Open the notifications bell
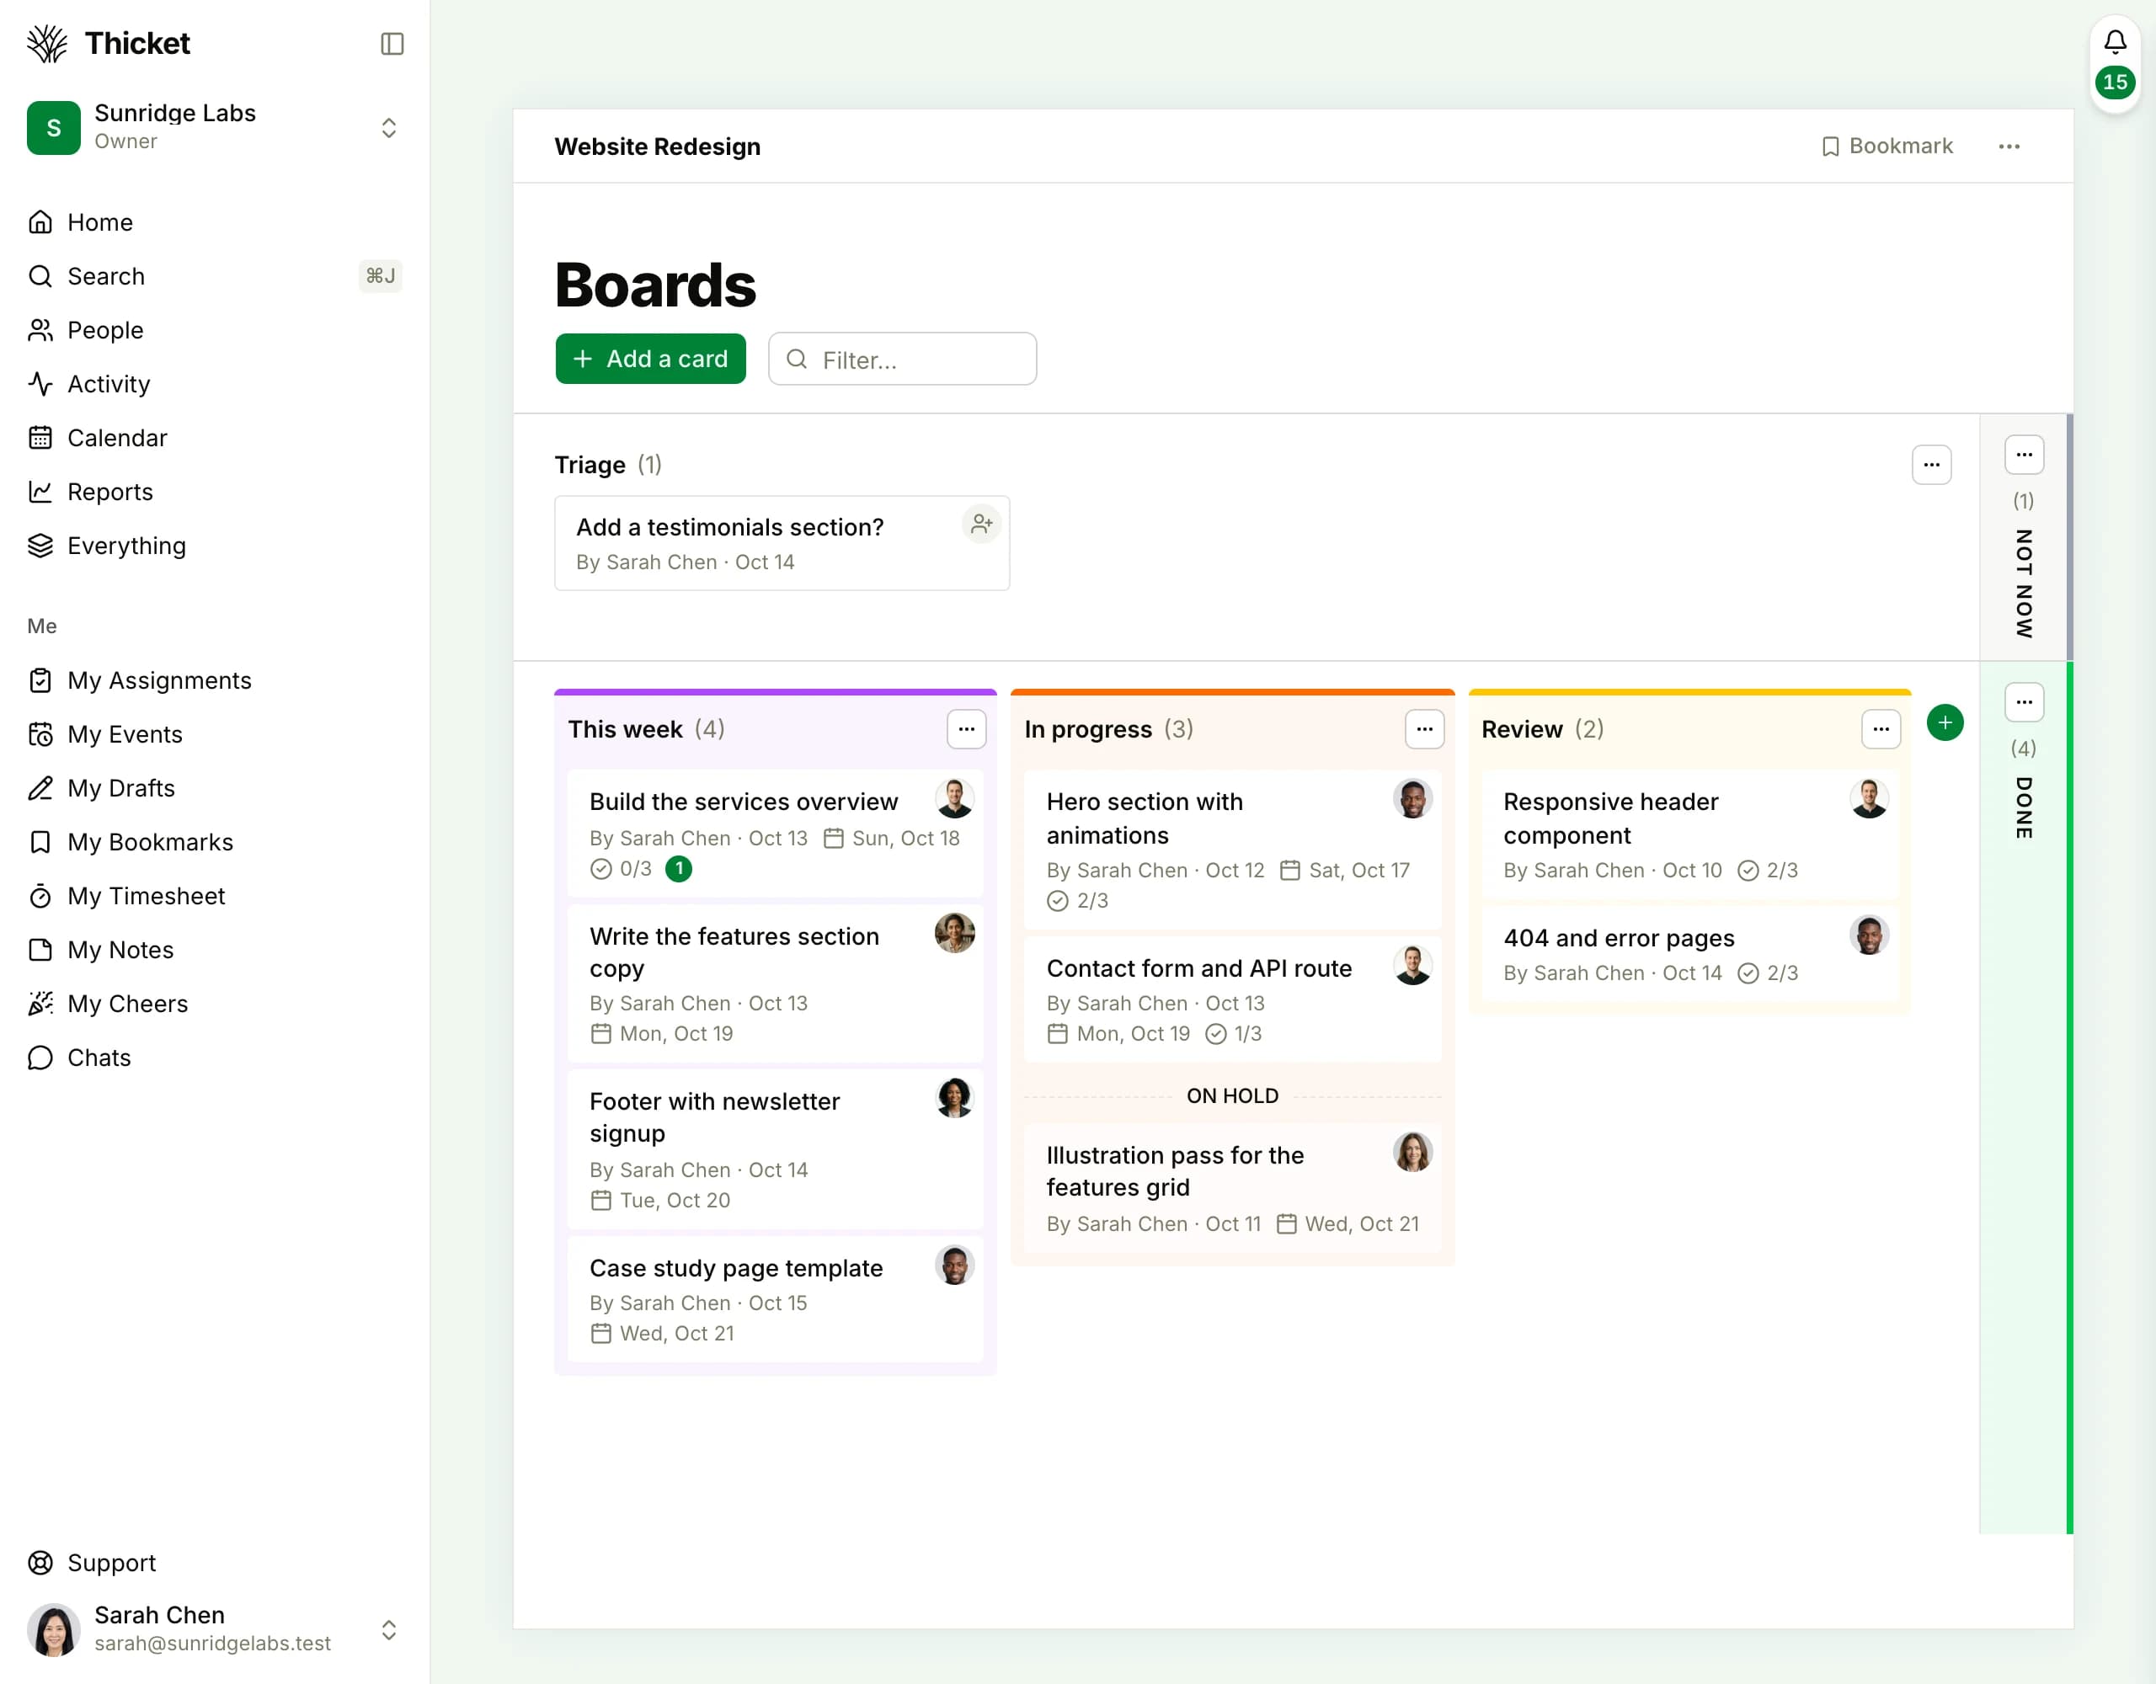The image size is (2156, 1684). 2115,41
